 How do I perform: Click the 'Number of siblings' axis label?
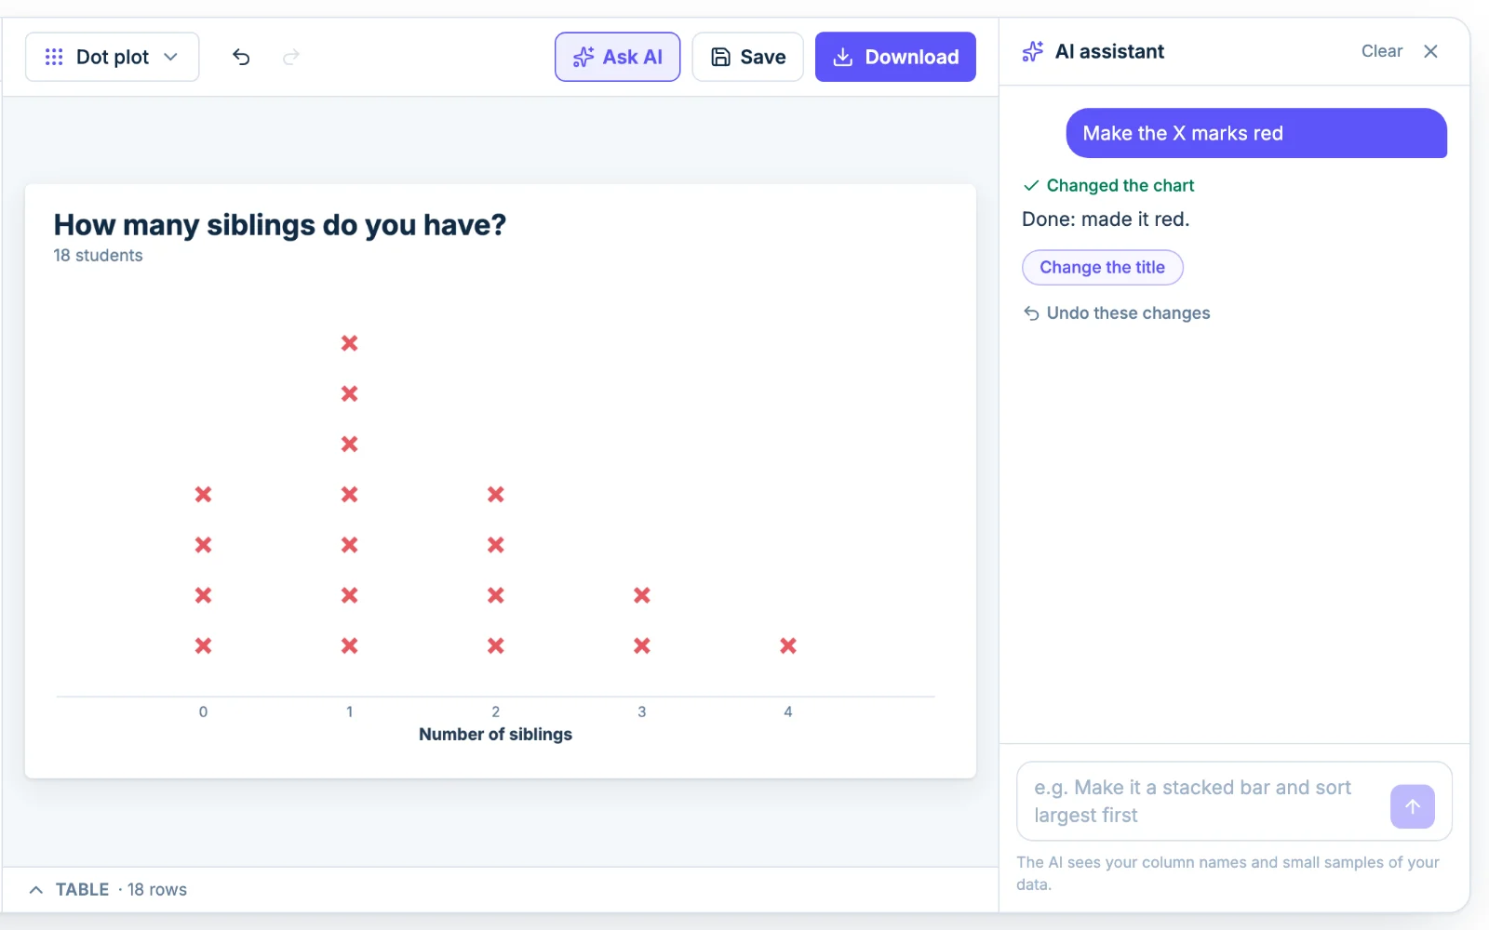[x=495, y=735]
